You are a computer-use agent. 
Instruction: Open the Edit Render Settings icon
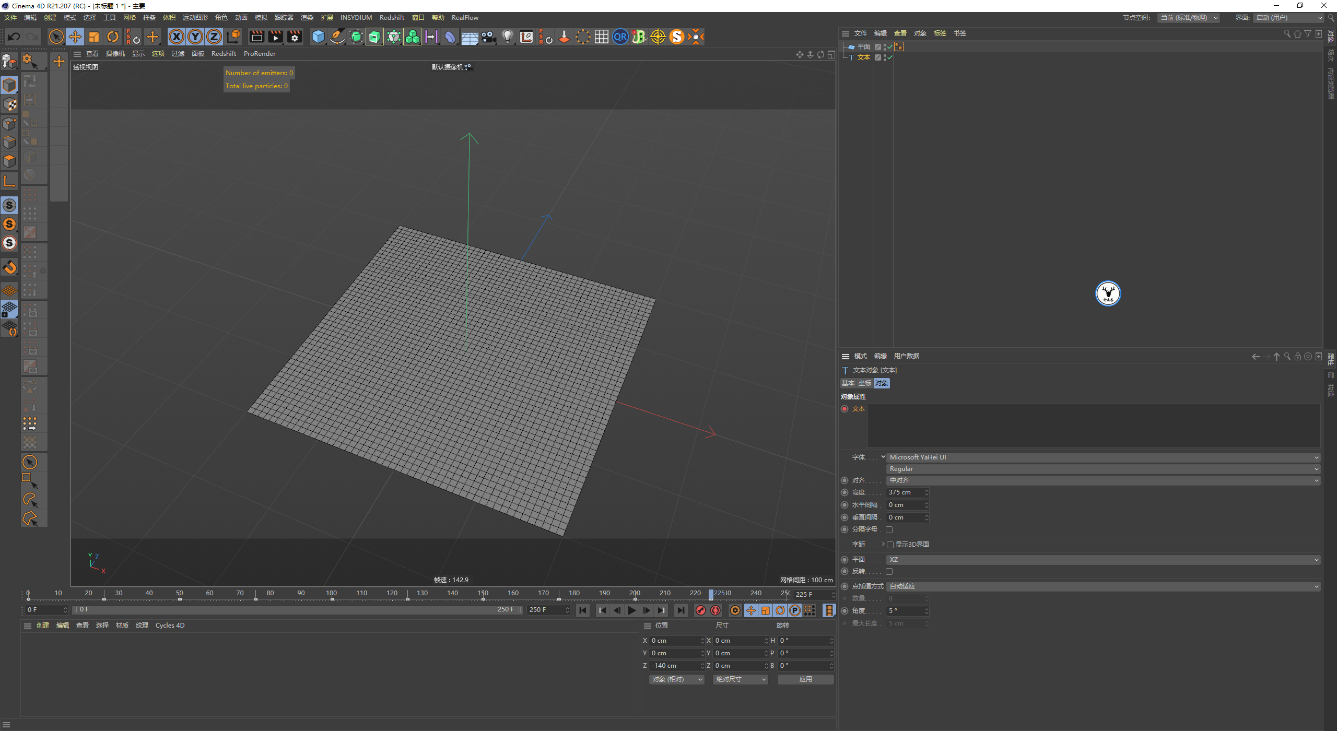point(295,37)
